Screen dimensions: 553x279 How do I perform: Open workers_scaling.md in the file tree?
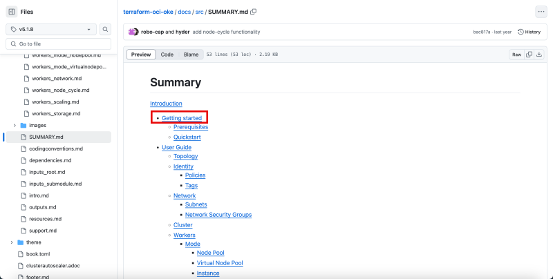(57, 102)
